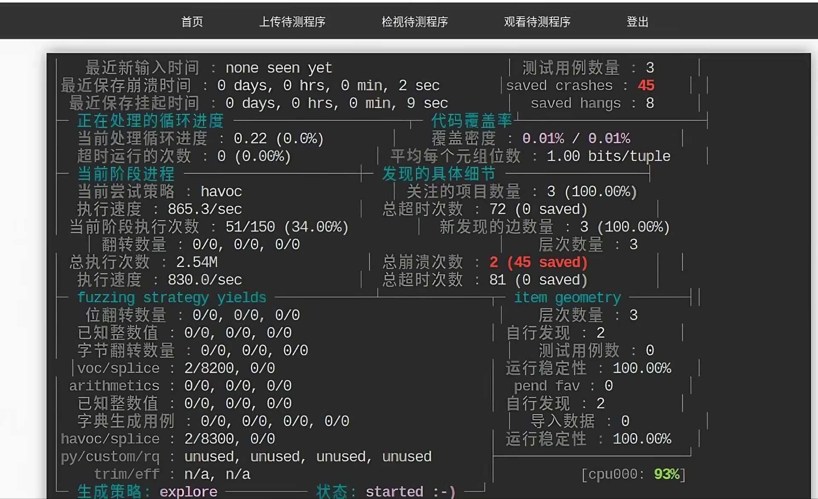Click the 发现的具体细节 section heading

(x=439, y=174)
